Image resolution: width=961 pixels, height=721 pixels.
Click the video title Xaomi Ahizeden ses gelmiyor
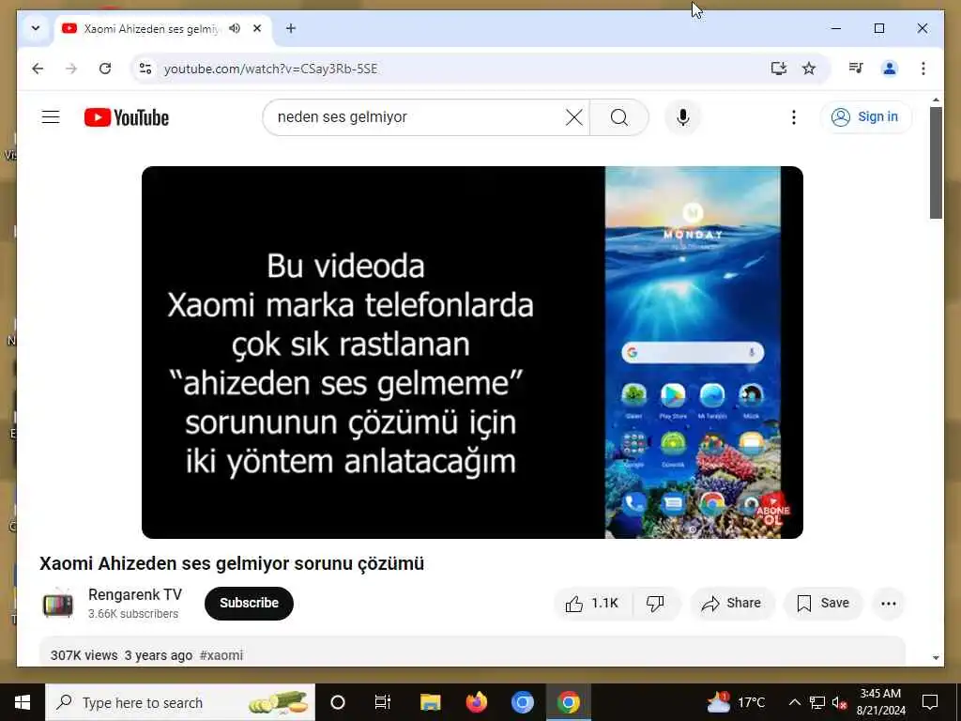click(232, 563)
